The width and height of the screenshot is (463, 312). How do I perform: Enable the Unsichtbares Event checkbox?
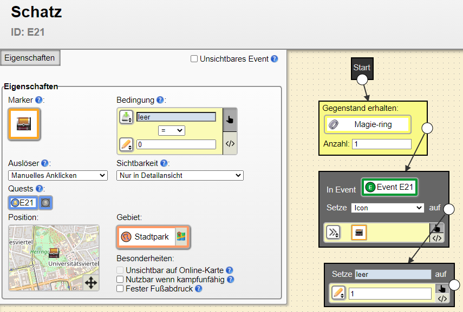pyautogui.click(x=194, y=59)
